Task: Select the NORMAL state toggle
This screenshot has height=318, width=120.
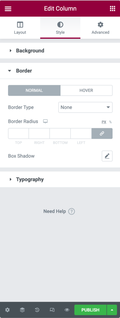Action: pyautogui.click(x=34, y=90)
